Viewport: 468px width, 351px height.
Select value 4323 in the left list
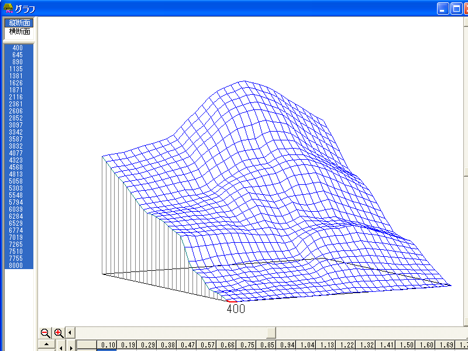[19, 160]
